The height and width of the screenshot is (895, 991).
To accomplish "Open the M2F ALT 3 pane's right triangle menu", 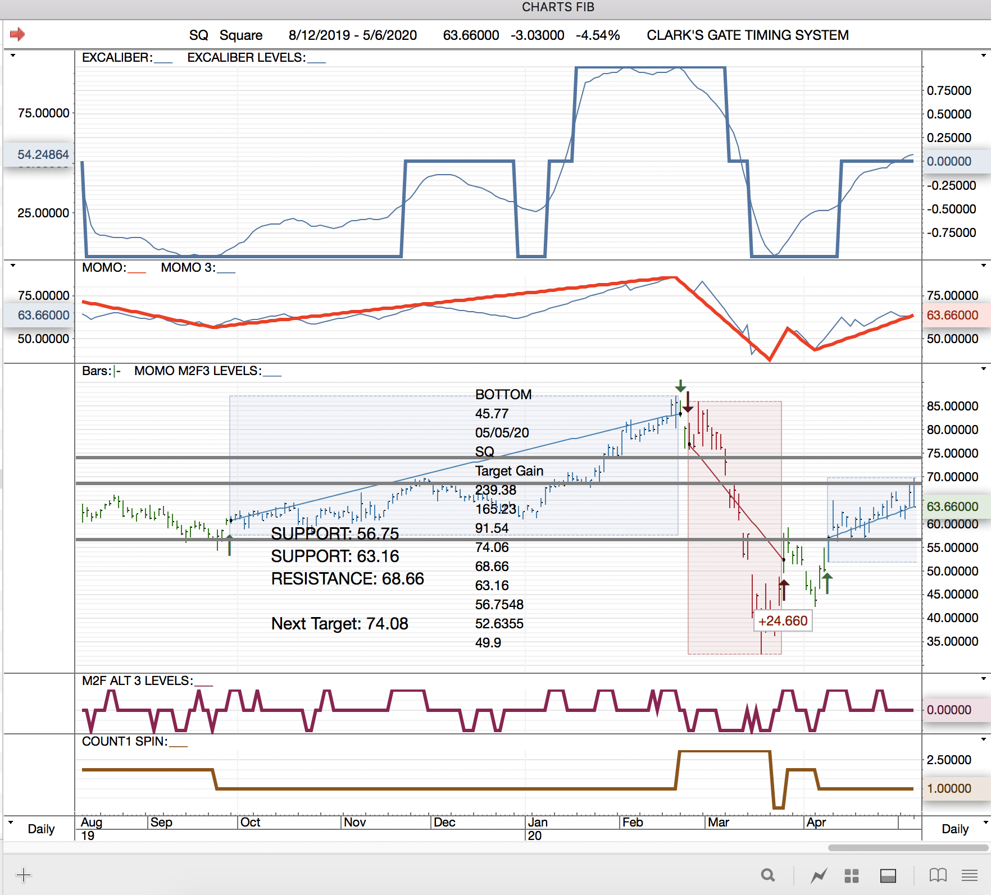I will (x=983, y=679).
